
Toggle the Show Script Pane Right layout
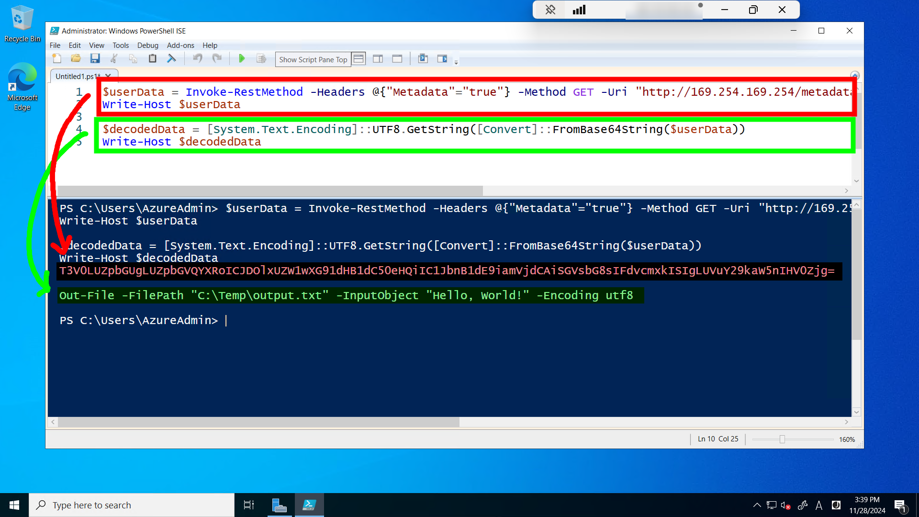378,59
